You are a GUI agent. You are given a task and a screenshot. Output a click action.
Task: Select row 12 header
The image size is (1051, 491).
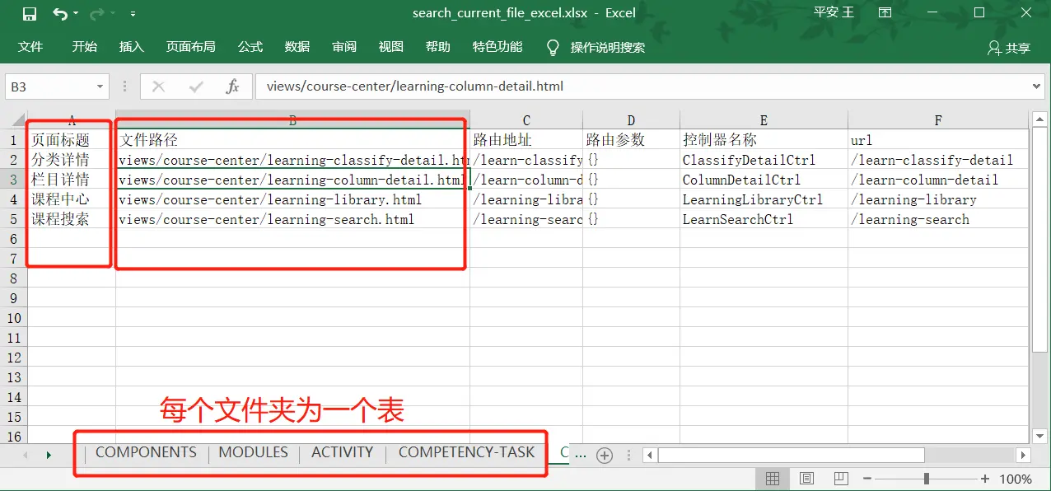(x=13, y=358)
